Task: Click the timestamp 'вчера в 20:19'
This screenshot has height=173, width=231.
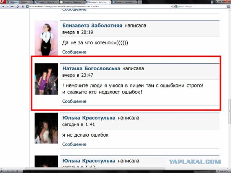Action: 78,32
